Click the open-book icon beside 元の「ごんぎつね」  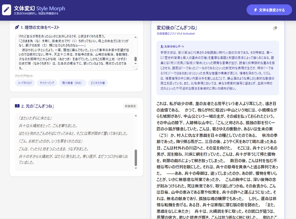point(17,106)
